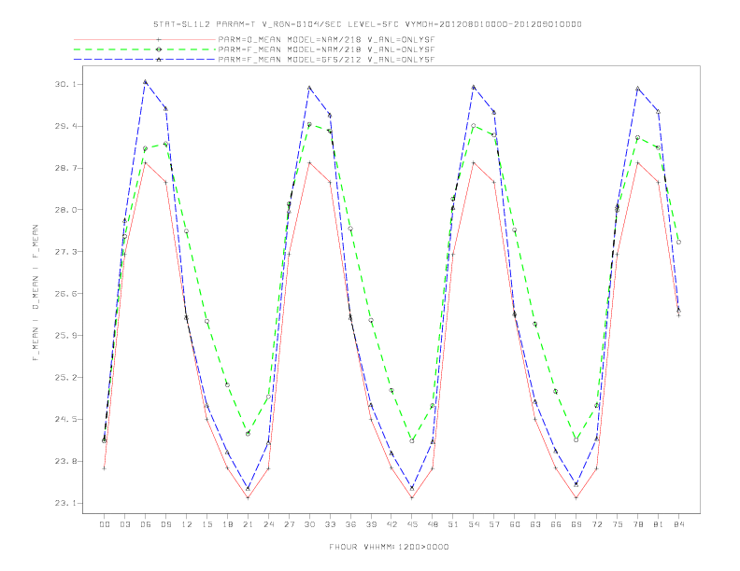Select the green F_MEAN NAM/218 legend label
This screenshot has height=571, width=740.
(326, 49)
